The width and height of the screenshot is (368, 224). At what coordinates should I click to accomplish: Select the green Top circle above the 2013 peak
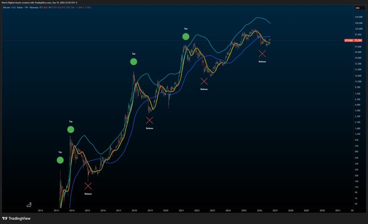[x=60, y=160]
